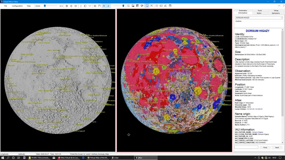This screenshot has width=285, height=160.
Task: Toggle small label font 'a' button
Action: click(108, 6)
